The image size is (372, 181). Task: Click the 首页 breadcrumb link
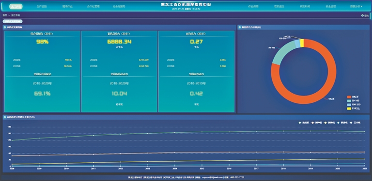[5, 15]
